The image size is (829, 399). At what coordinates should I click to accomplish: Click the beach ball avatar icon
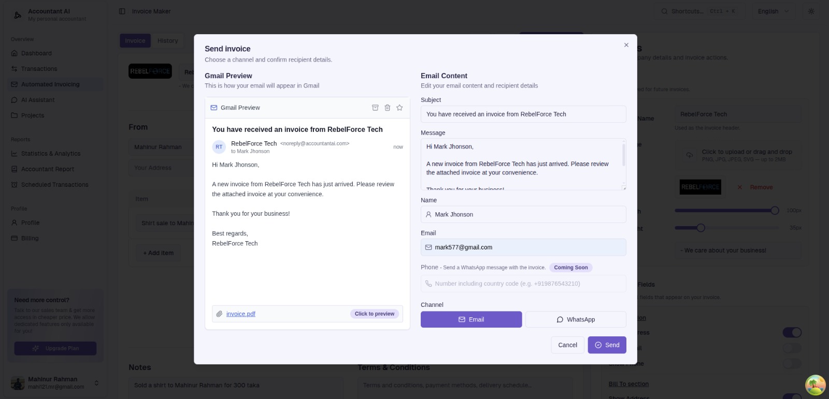pos(815,385)
